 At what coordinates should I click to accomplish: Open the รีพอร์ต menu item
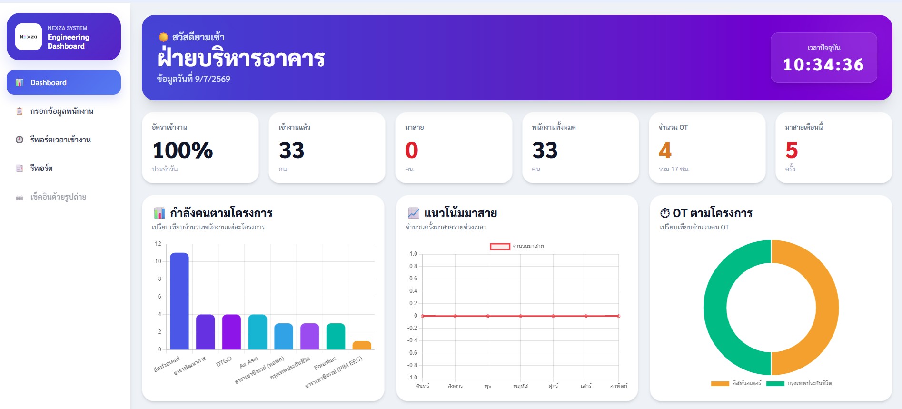point(64,168)
